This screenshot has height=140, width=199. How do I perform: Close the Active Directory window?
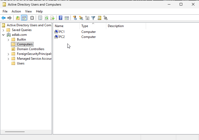(x=193, y=4)
